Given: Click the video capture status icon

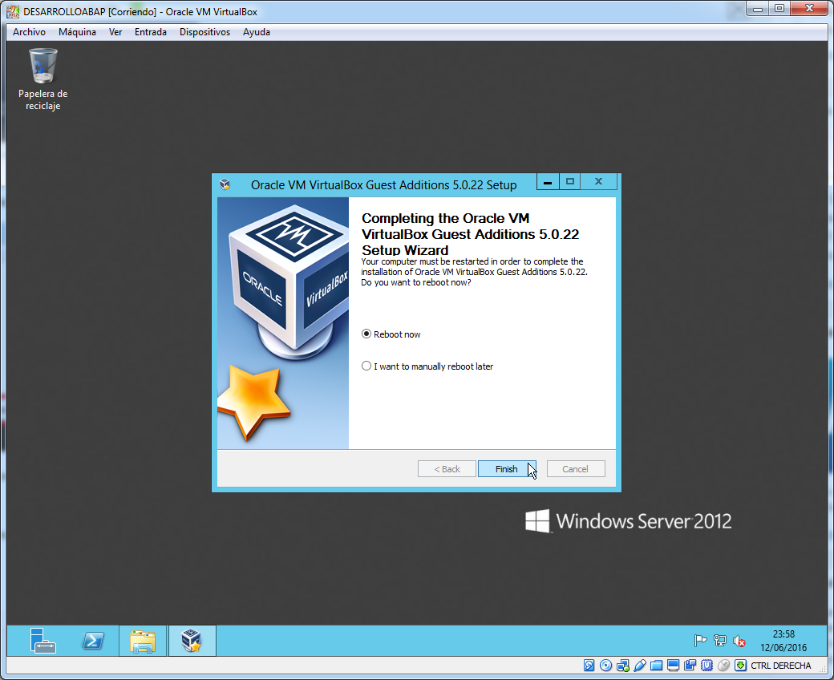Looking at the screenshot, I should click(x=690, y=665).
